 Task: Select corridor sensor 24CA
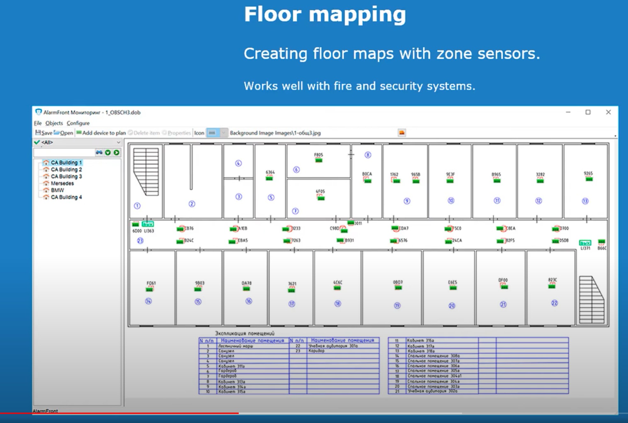tap(449, 241)
